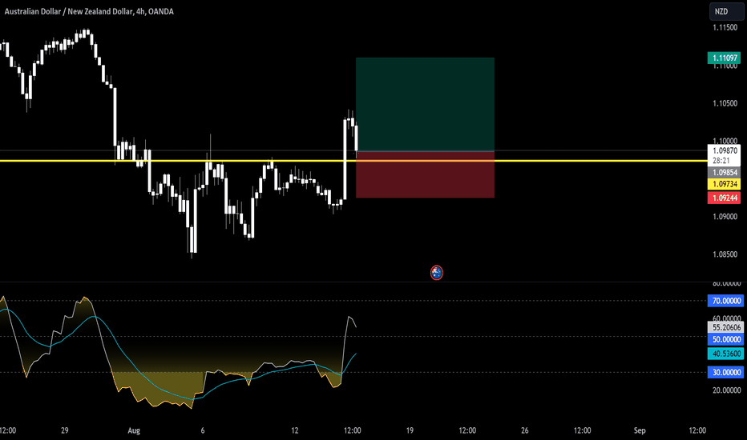Click the RSI level label 30.00000

[725, 373]
